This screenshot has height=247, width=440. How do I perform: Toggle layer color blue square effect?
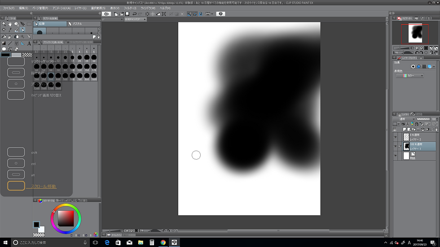(430, 66)
